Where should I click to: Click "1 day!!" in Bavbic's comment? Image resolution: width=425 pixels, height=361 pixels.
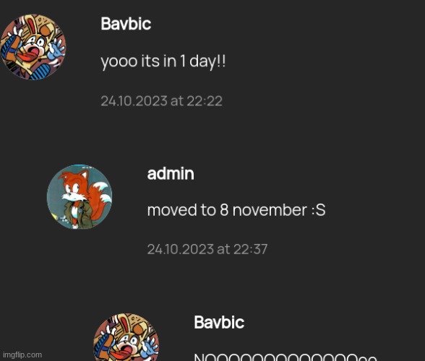coord(202,62)
